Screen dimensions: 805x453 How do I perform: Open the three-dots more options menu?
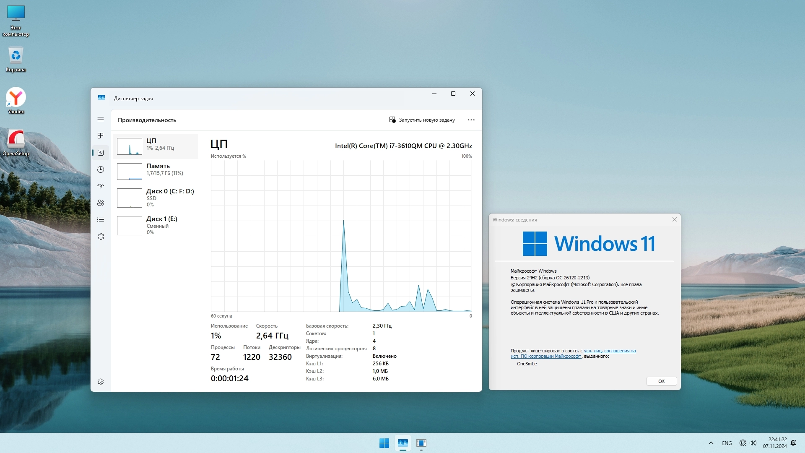point(471,120)
